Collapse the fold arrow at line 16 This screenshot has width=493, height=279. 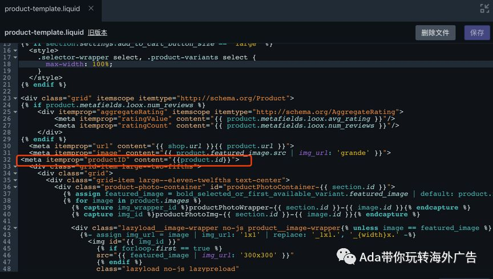15,51
